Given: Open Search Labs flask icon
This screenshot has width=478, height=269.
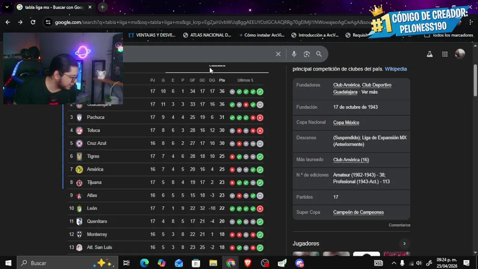Looking at the screenshot, I should [x=430, y=54].
